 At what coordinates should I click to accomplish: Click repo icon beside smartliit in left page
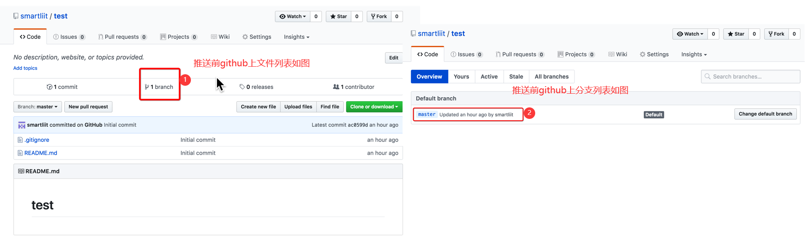click(16, 16)
